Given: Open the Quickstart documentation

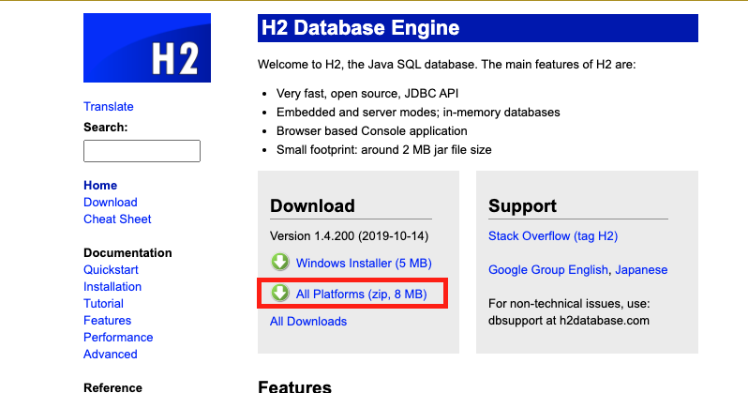Looking at the screenshot, I should click(x=111, y=270).
